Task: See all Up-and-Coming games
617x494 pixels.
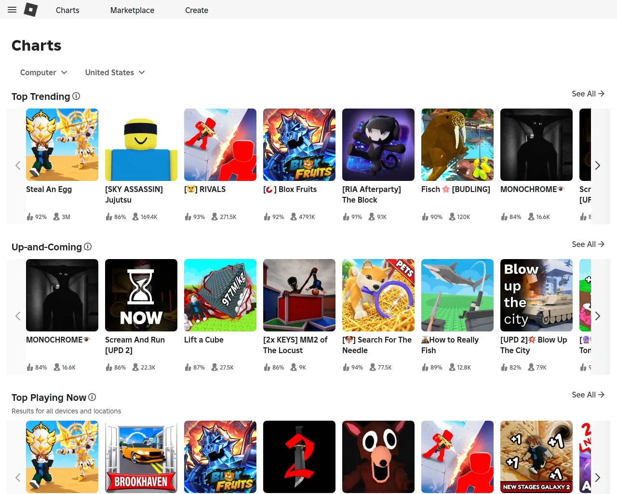Action: [x=588, y=244]
